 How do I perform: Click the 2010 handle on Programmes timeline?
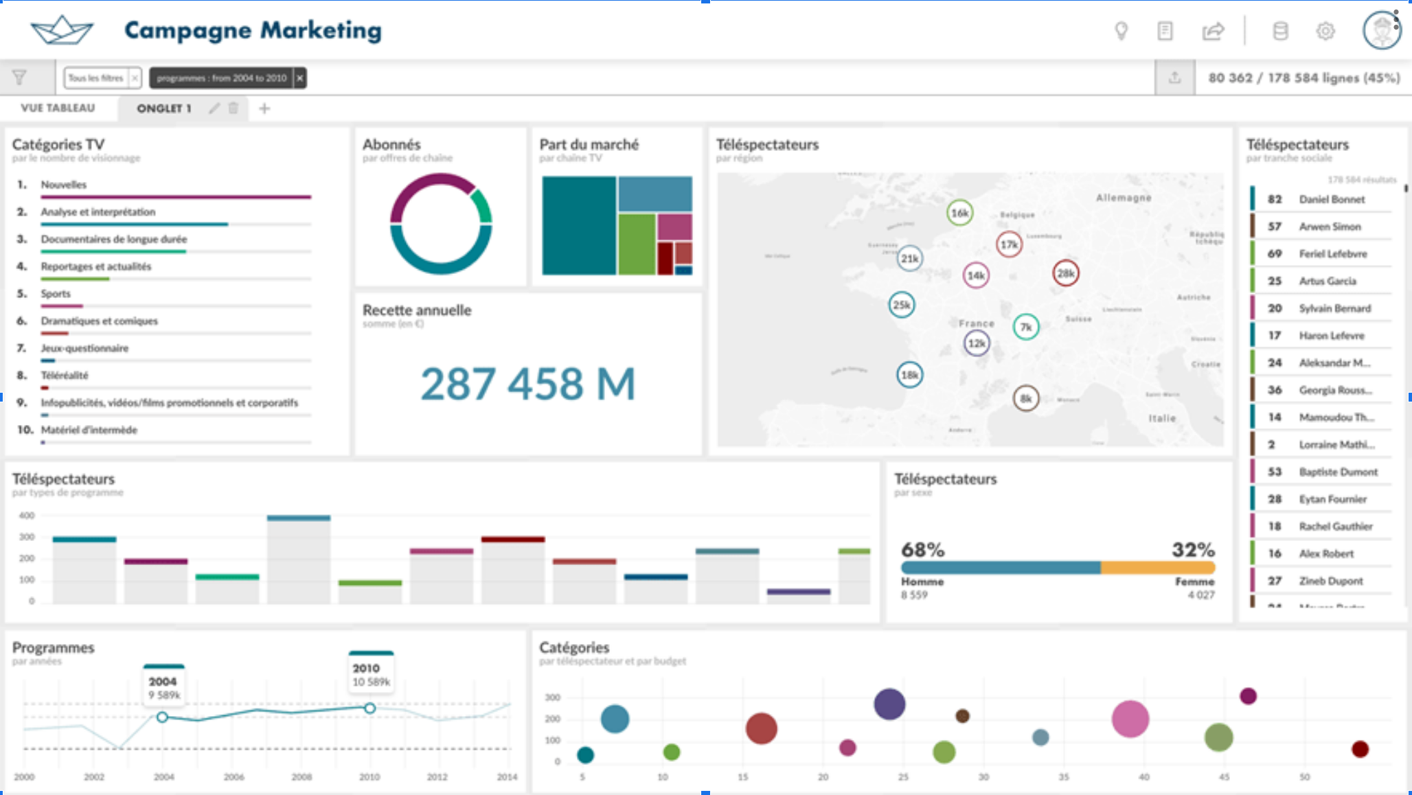pyautogui.click(x=369, y=708)
